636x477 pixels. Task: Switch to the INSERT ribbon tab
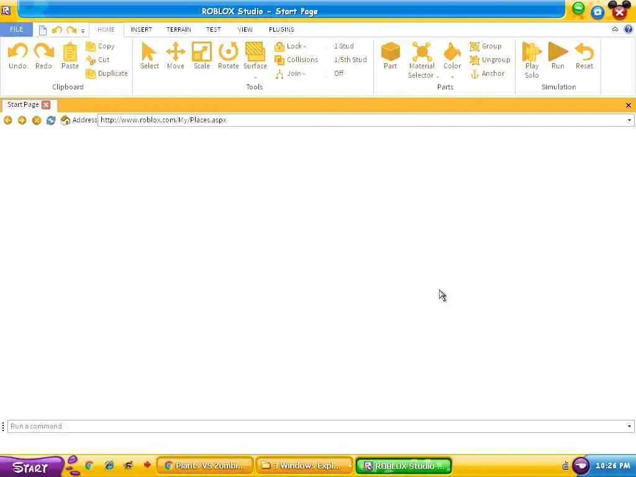141,30
